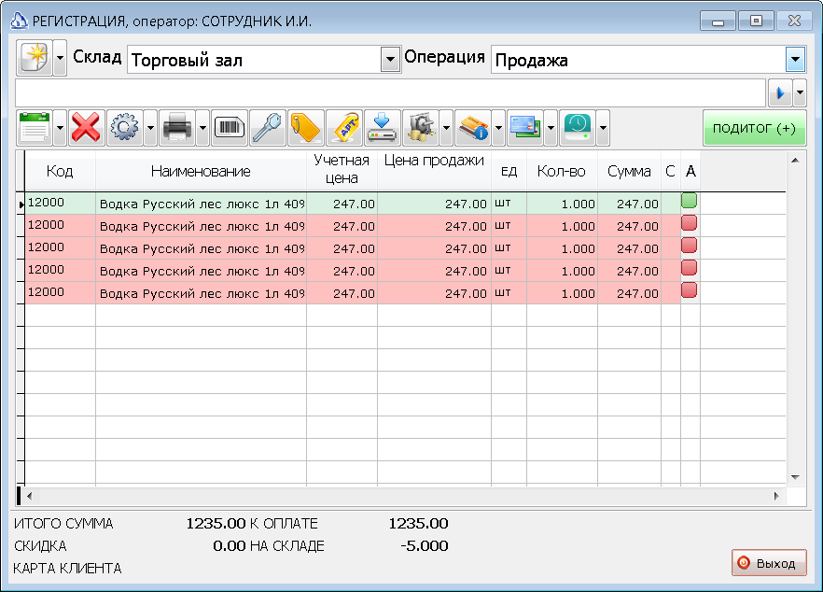The height and width of the screenshot is (592, 823).
Task: Expand dropdown next to safe icon
Action: (446, 128)
